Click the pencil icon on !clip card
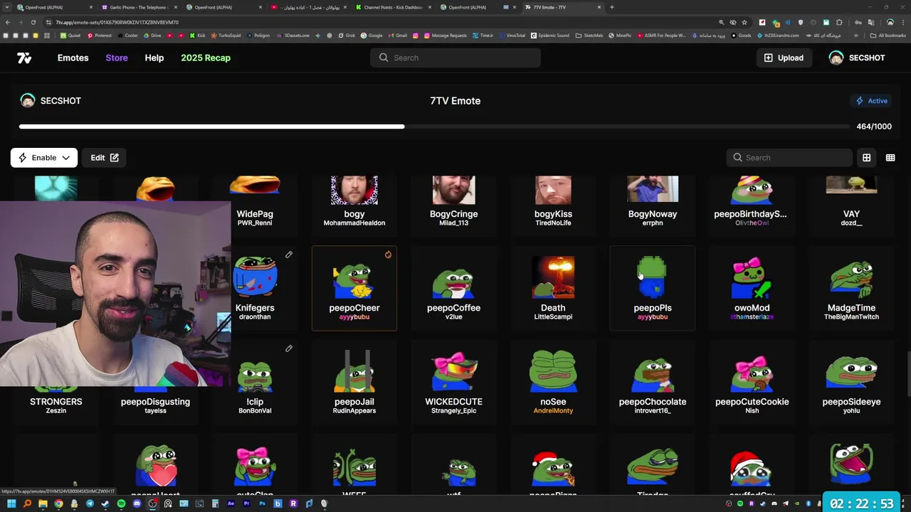 point(289,348)
